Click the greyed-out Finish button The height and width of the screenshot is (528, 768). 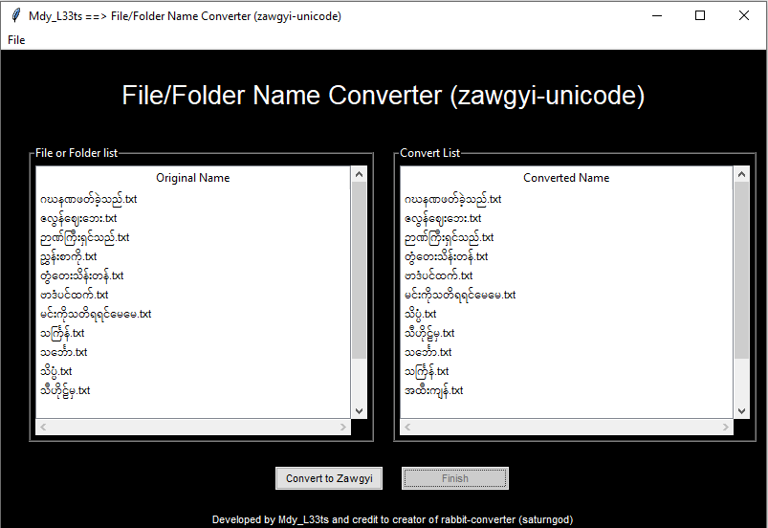[455, 478]
